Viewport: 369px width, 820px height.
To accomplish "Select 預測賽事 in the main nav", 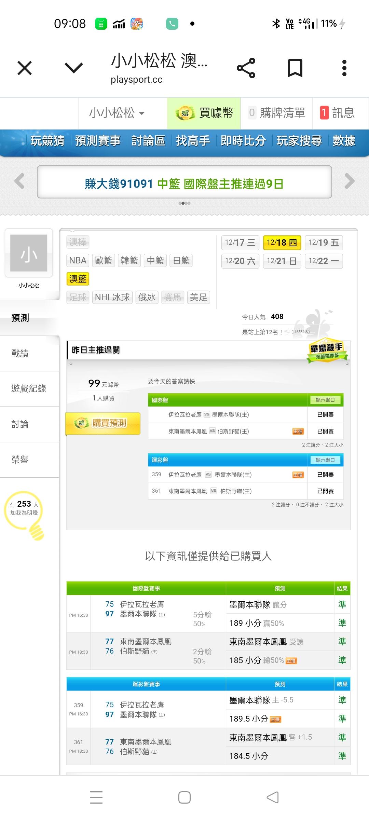I will click(98, 141).
